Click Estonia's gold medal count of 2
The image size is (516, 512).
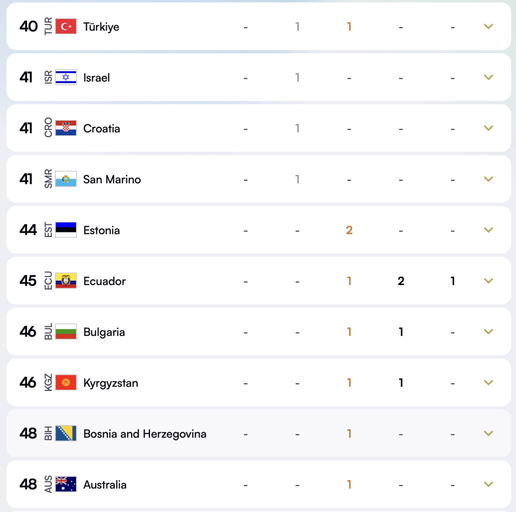pos(349,230)
